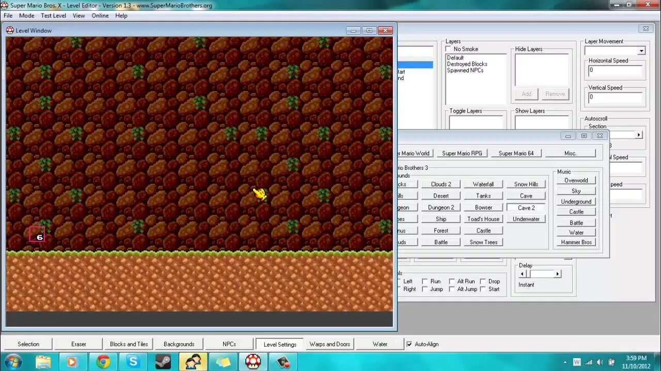Image resolution: width=661 pixels, height=371 pixels.
Task: Open the Layer Movement dropdown
Action: coord(641,51)
